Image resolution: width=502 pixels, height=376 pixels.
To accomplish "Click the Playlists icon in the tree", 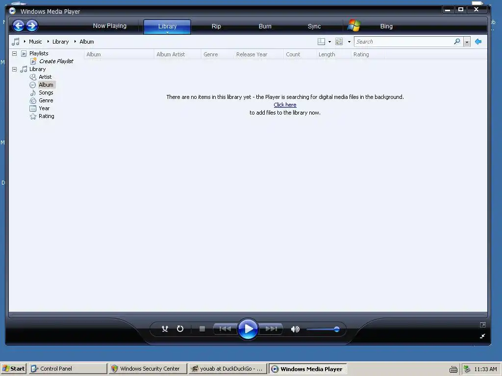I will 24,53.
